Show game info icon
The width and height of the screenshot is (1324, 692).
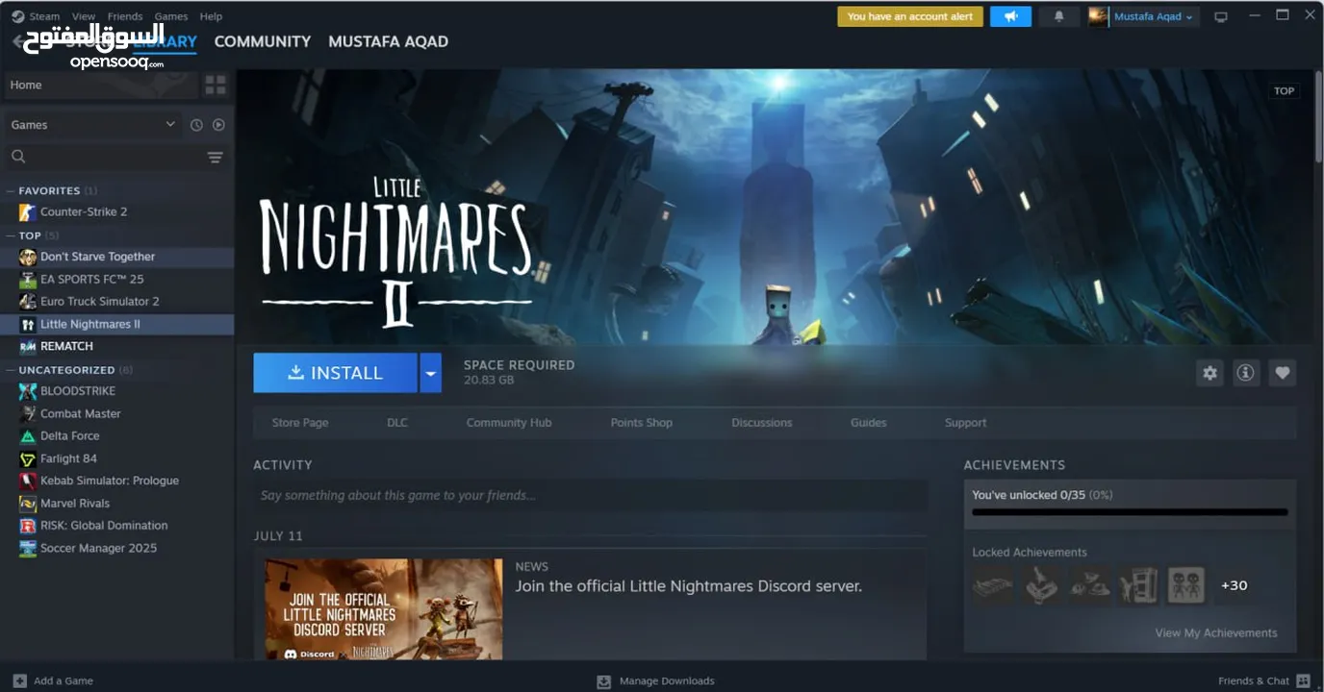[1245, 373]
